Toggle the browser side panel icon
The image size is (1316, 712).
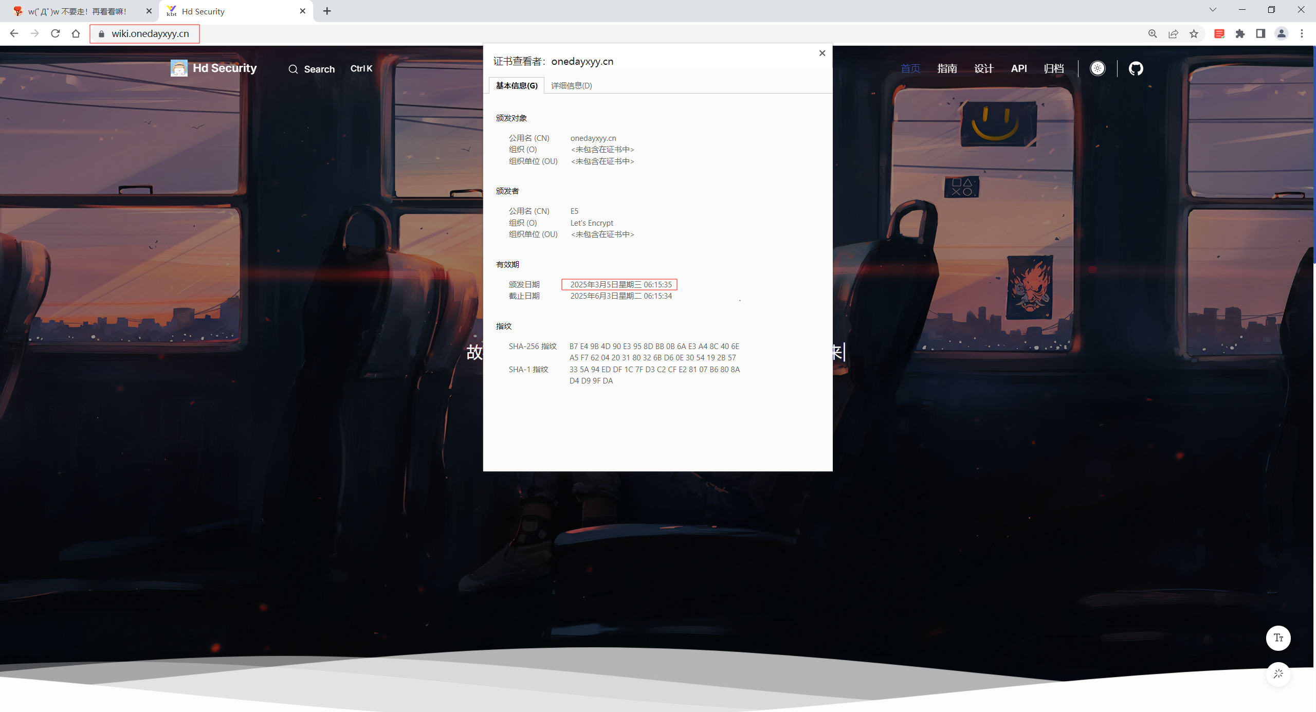click(x=1260, y=33)
